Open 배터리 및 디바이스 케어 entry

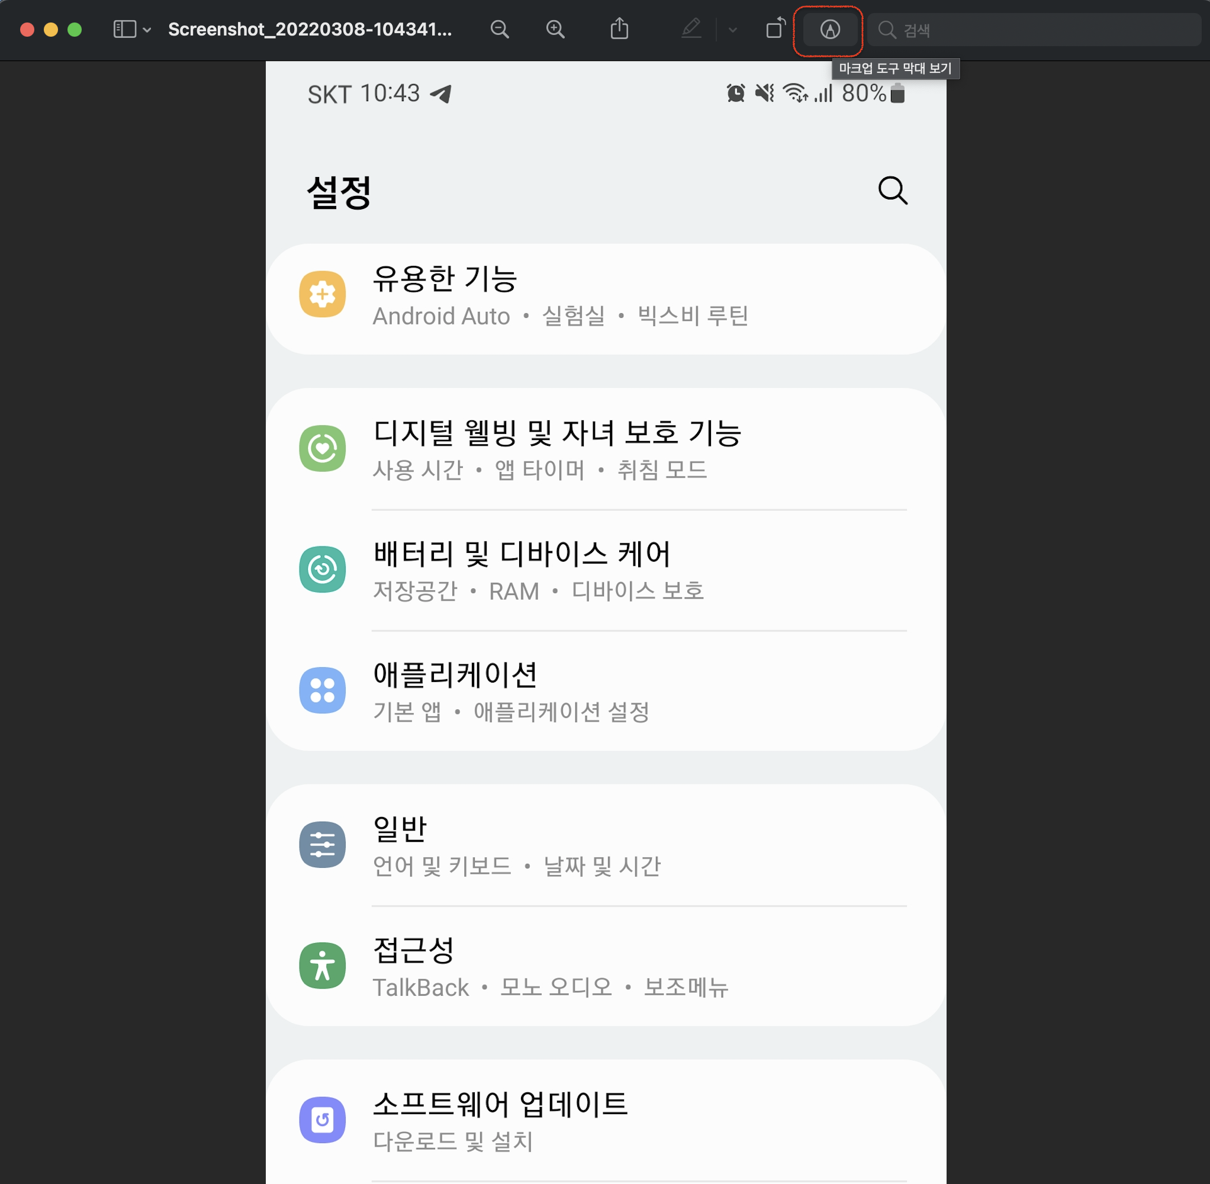pyautogui.click(x=522, y=569)
